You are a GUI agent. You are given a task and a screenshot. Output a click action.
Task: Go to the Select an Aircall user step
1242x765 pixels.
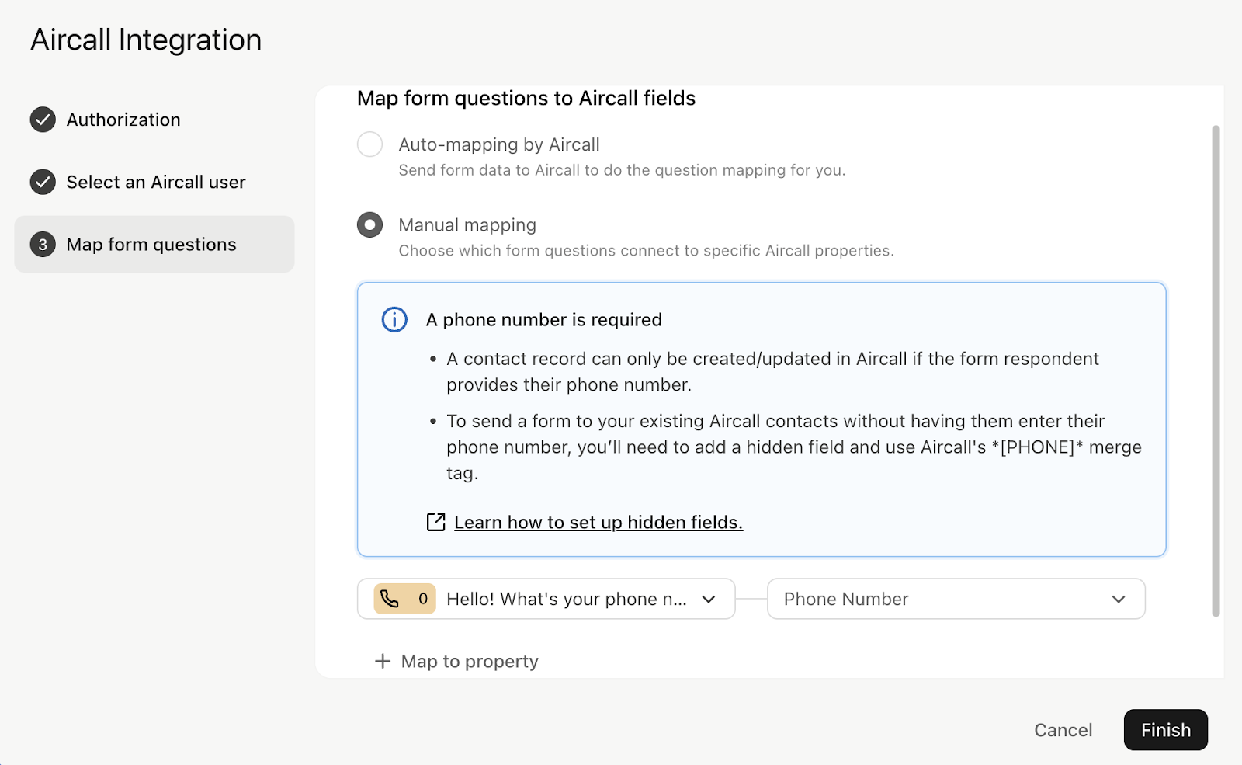(156, 182)
